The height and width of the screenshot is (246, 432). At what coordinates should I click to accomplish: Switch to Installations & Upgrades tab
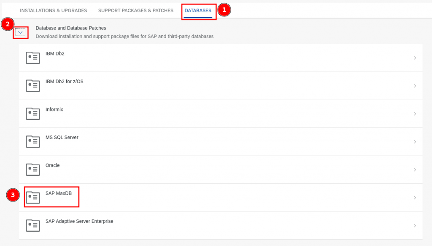pyautogui.click(x=54, y=11)
